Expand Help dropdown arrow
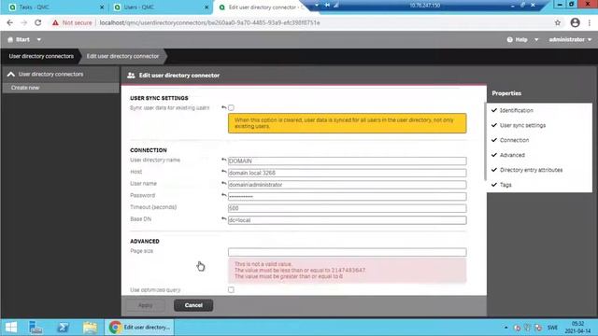 536,39
